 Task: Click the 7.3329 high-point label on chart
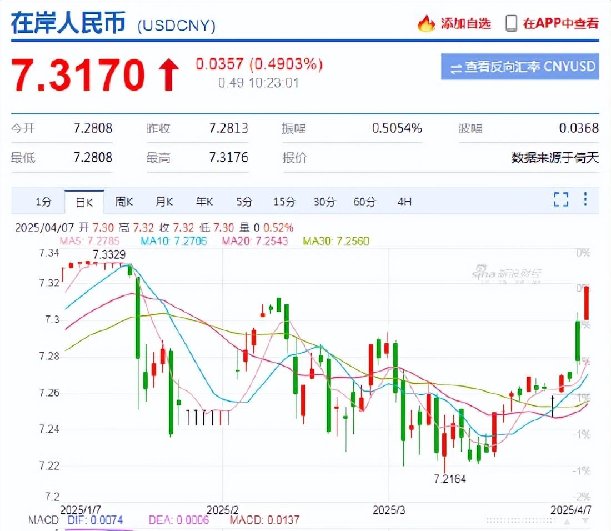pyautogui.click(x=109, y=255)
